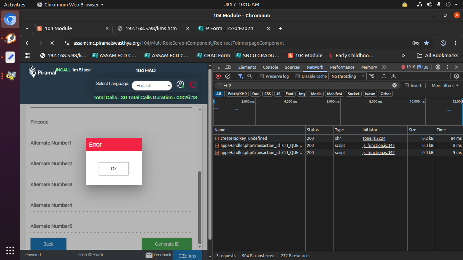Stop recording network log
Image resolution: width=463 pixels, height=260 pixels.
(x=218, y=76)
